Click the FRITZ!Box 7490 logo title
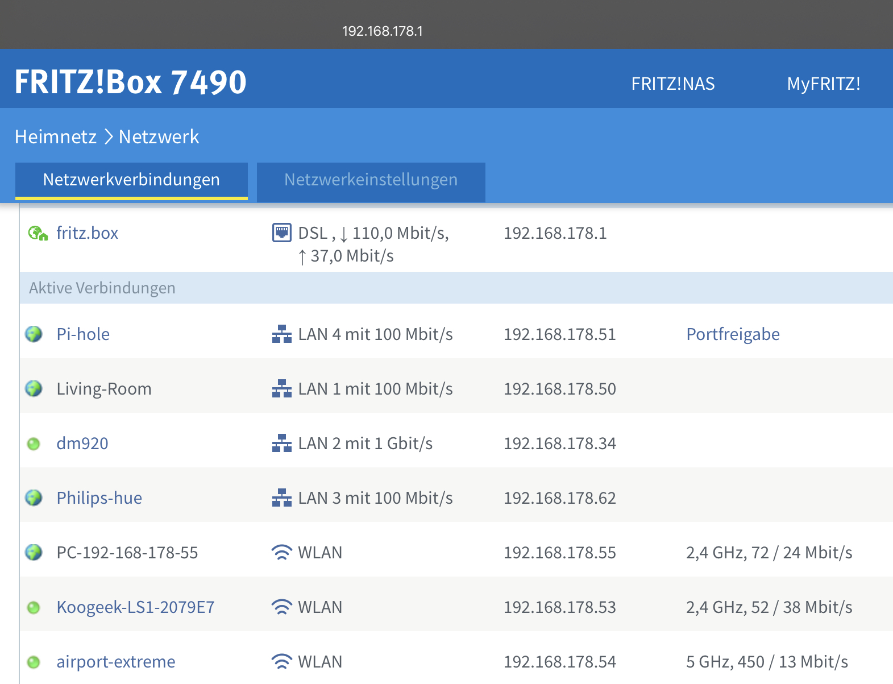The width and height of the screenshot is (893, 684). (x=131, y=82)
